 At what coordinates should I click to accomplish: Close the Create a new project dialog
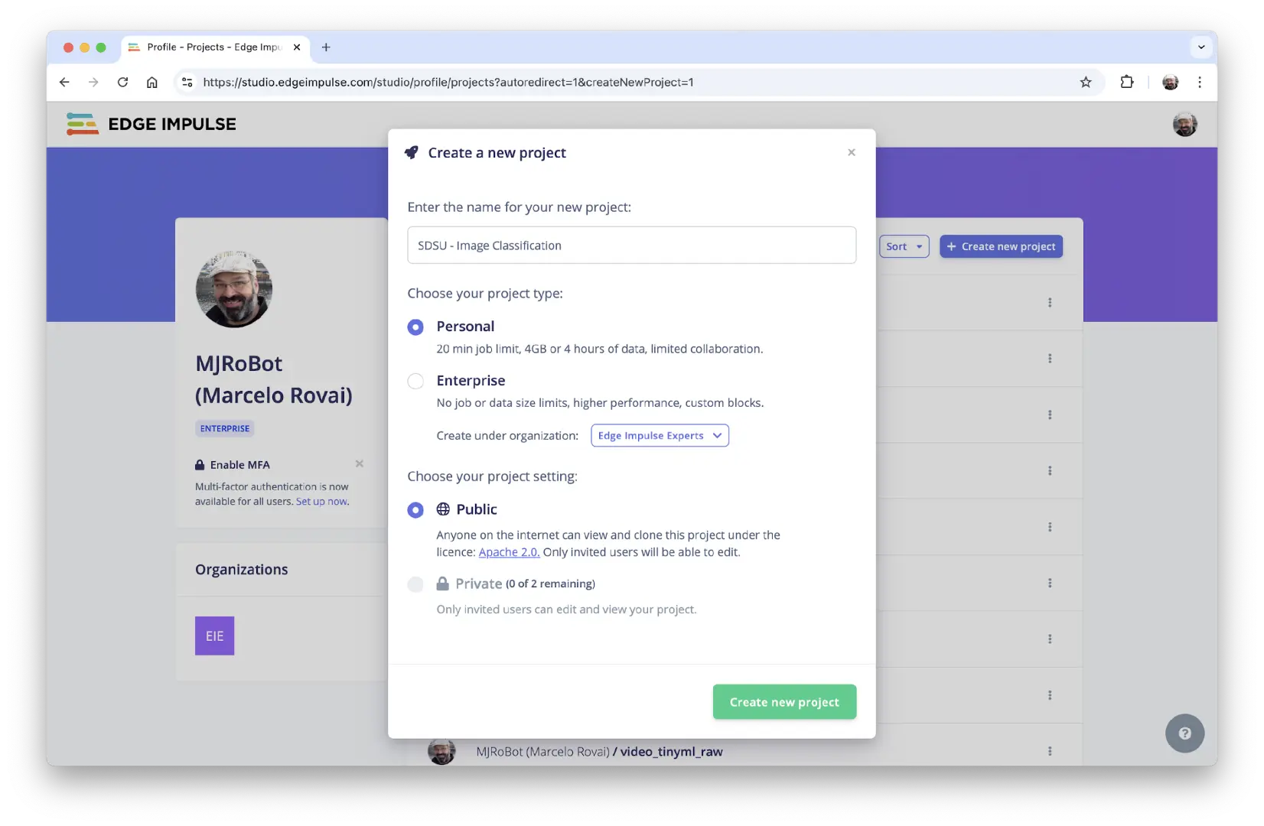click(x=851, y=153)
